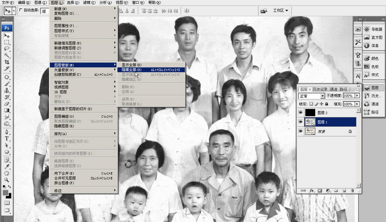Click the 路径 panel button in dock
Screen dimensions: 386x222
(x=372, y=112)
